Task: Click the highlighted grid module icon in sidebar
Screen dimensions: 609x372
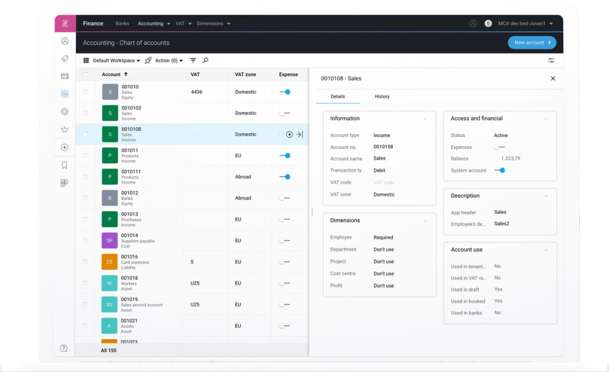Action: coord(64,94)
